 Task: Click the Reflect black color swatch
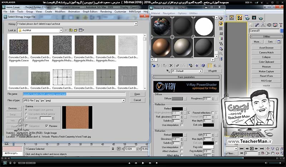click(177, 109)
